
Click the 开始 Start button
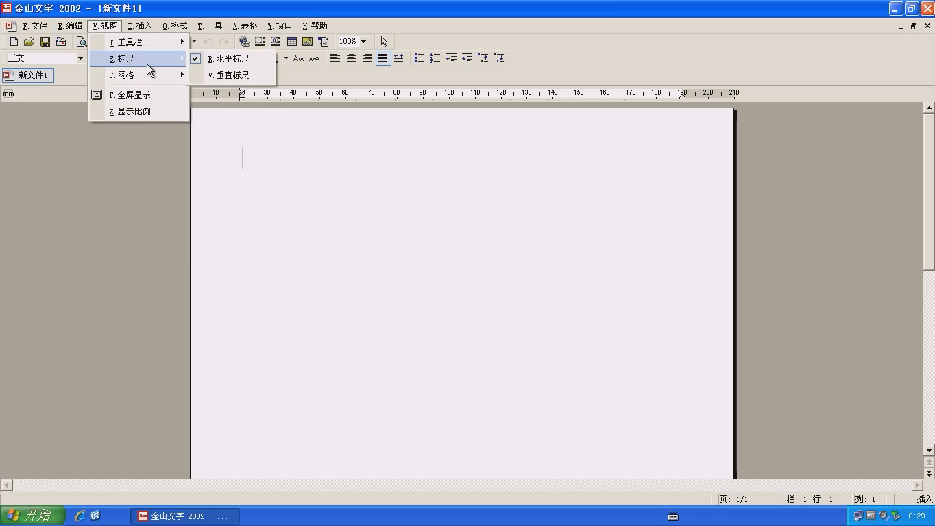tap(33, 516)
